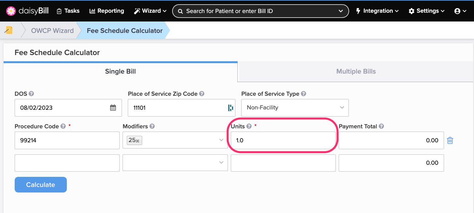
Task: Open the calendar picker in the DOS field
Action: 113,107
